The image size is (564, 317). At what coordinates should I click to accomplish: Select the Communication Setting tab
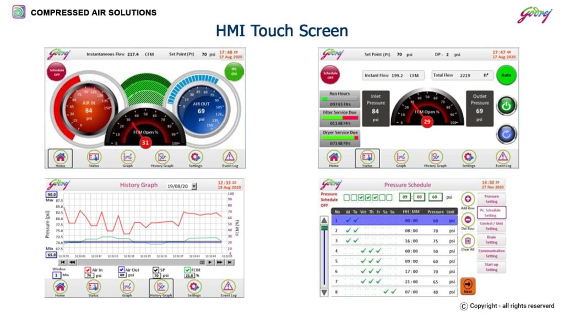tap(491, 253)
